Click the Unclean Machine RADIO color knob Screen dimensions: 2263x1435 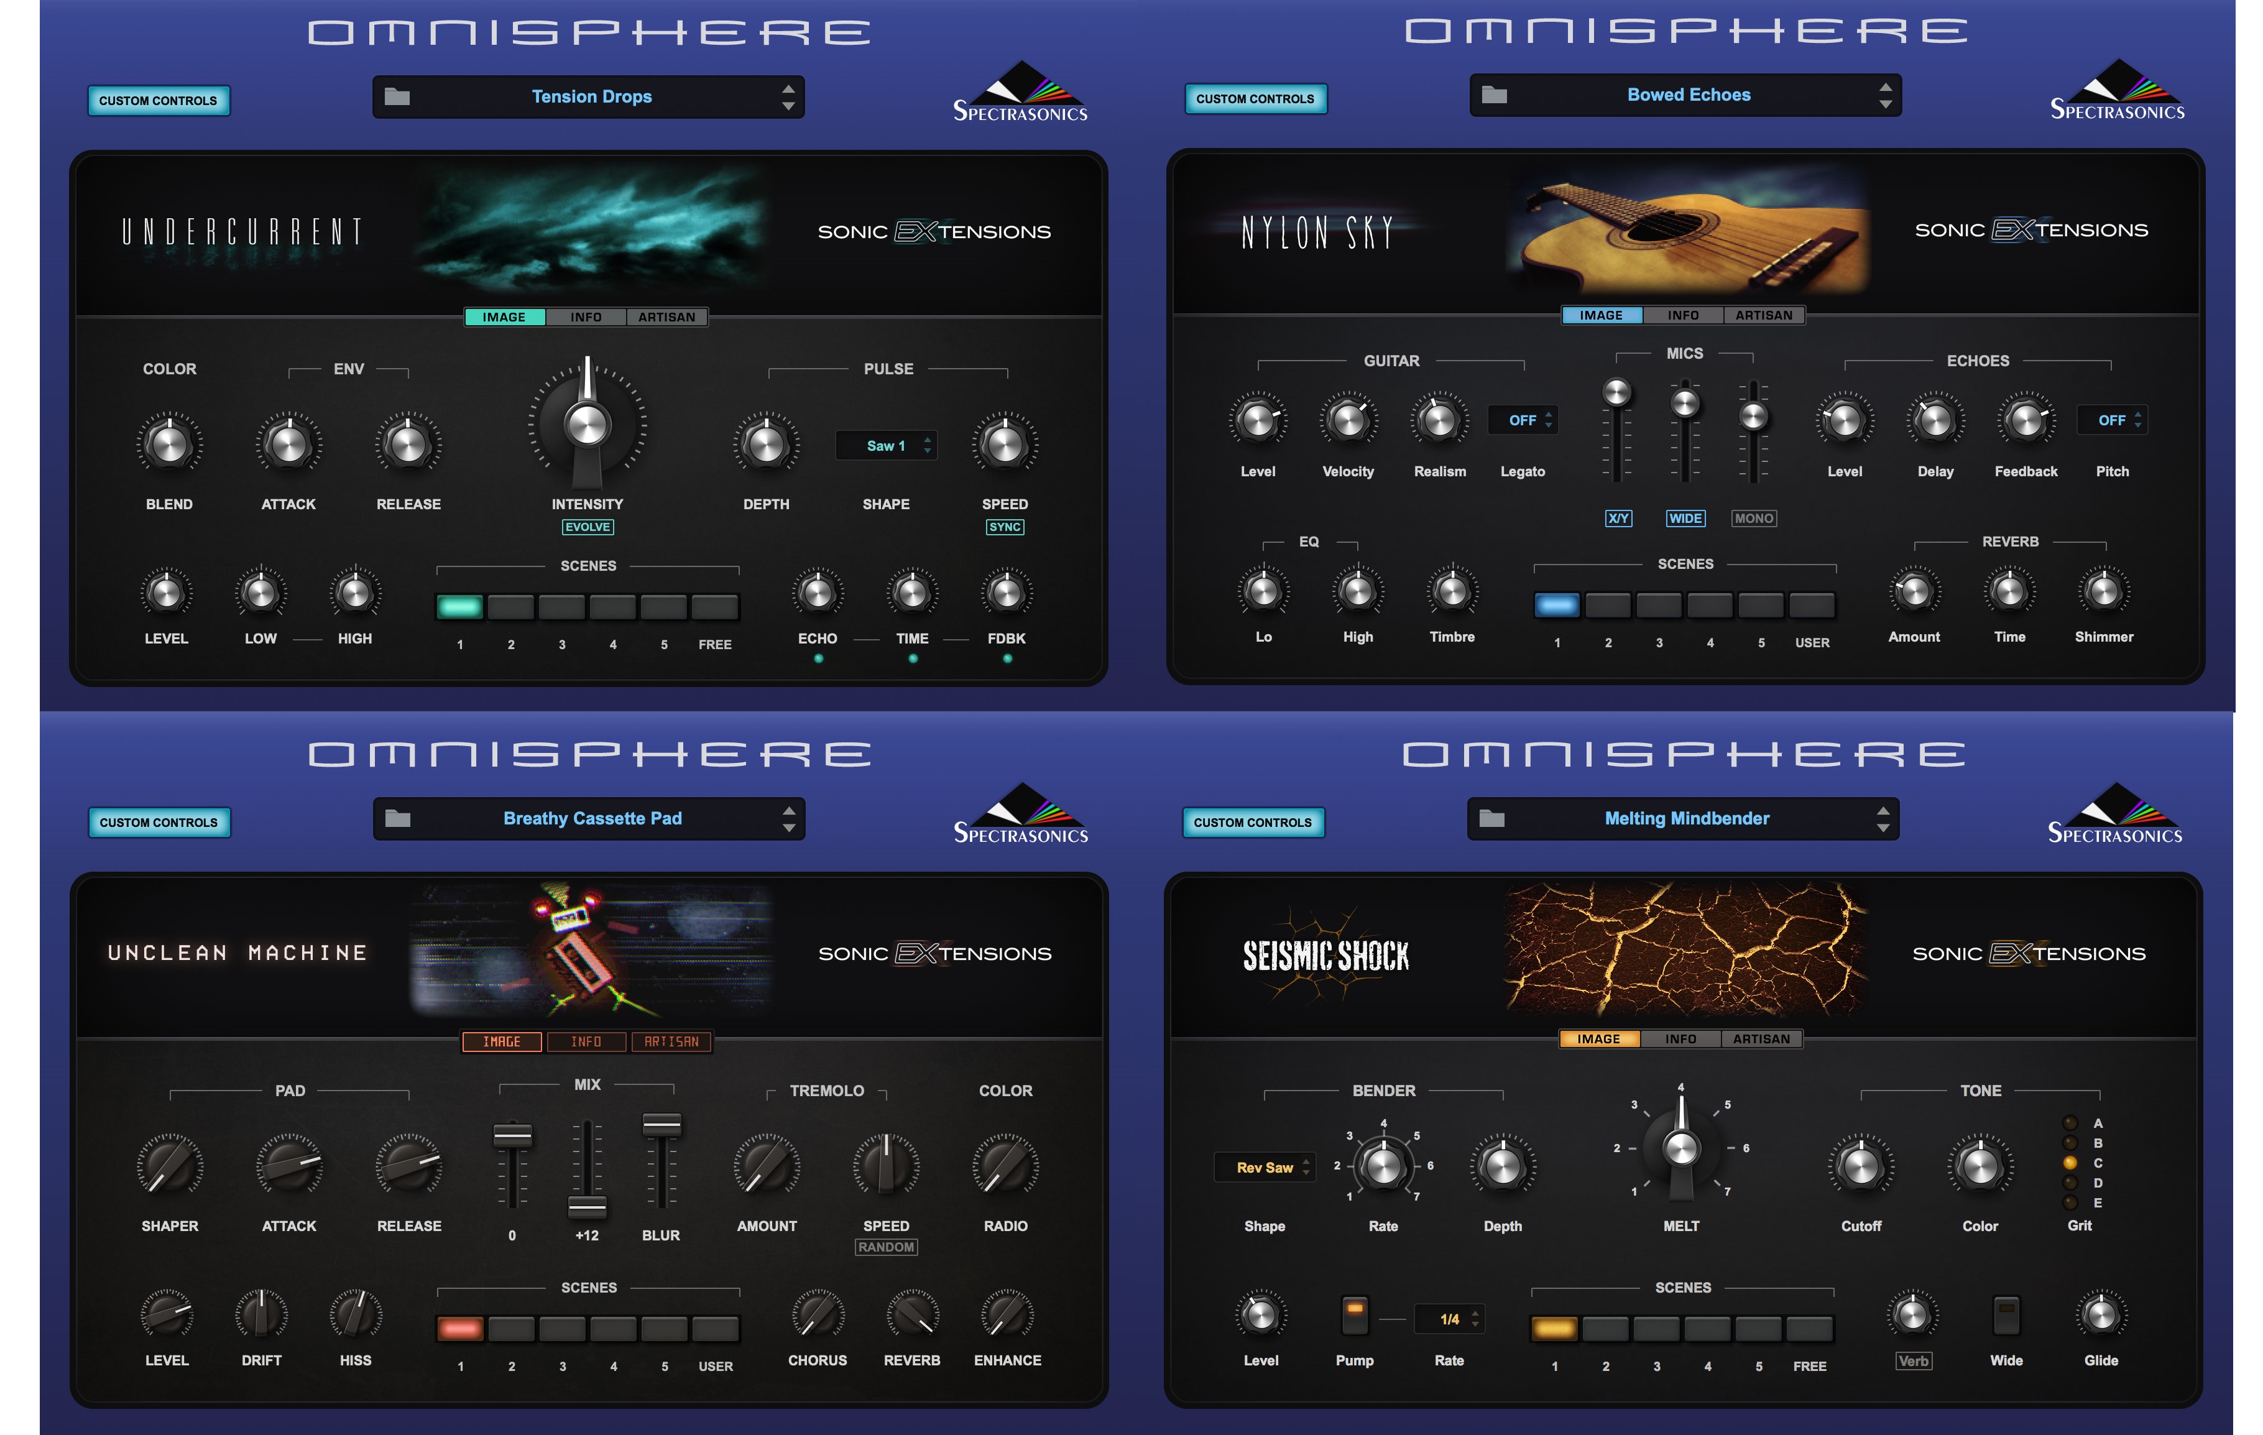[1005, 1166]
